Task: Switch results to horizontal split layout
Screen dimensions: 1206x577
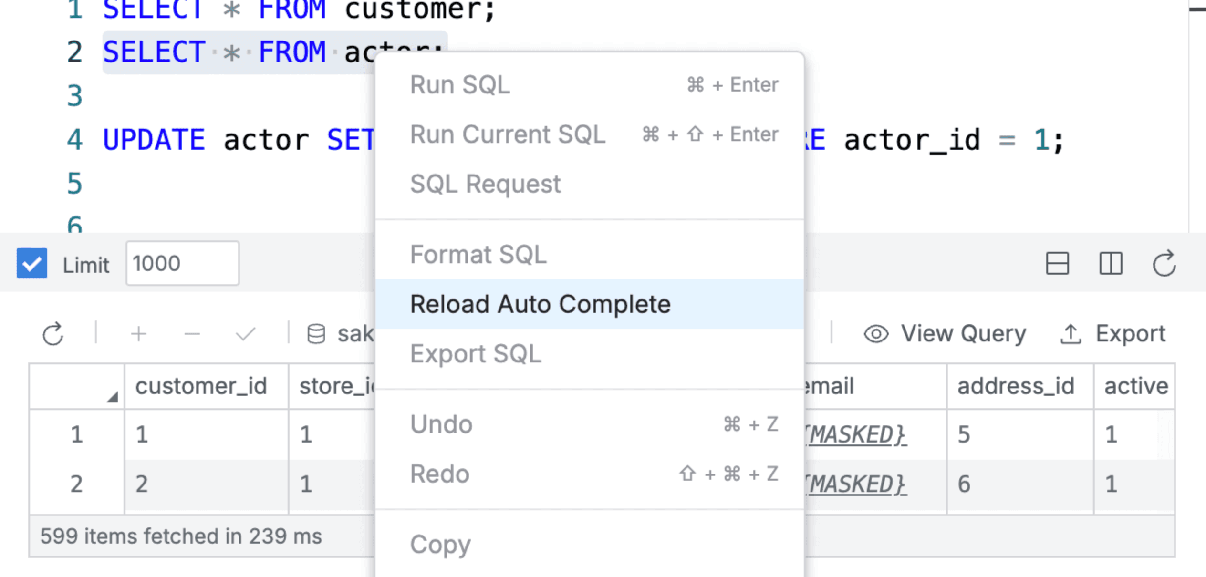Action: click(1056, 263)
